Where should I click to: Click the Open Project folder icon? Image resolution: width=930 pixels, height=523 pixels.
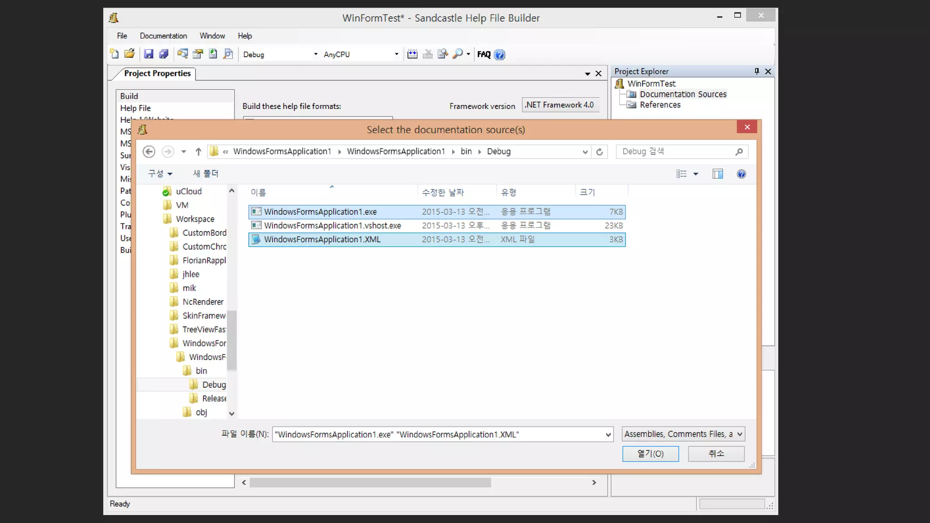click(129, 54)
